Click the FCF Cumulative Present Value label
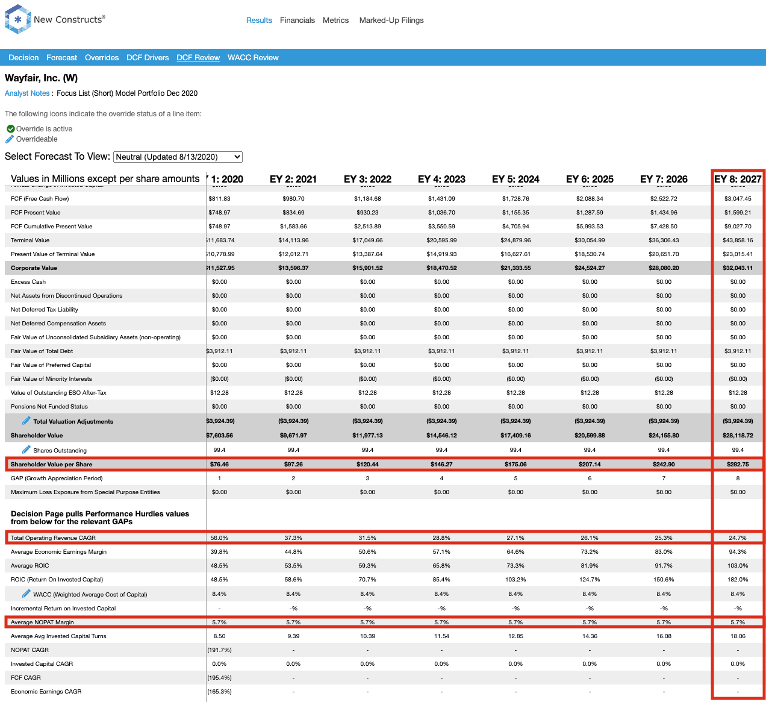Viewport: 766px width, 702px height. click(52, 227)
